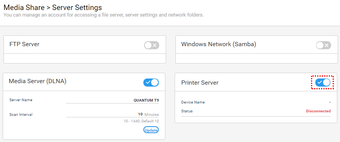340x142 pixels.
Task: Click the Device Name label
Action: [193, 102]
